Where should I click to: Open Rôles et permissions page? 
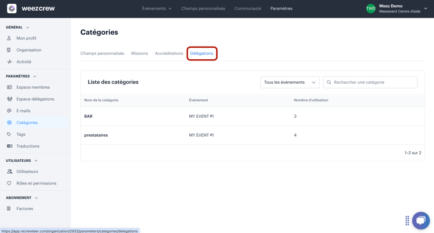(x=36, y=183)
